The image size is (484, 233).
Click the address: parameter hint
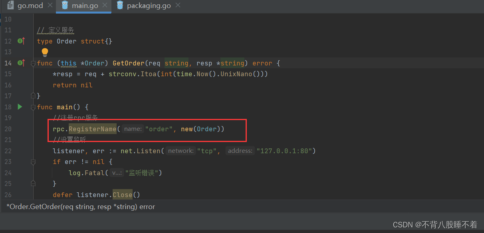coord(240,151)
